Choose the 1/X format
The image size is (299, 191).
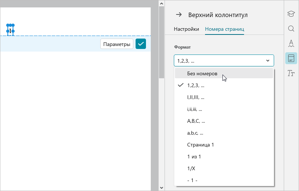point(224,168)
